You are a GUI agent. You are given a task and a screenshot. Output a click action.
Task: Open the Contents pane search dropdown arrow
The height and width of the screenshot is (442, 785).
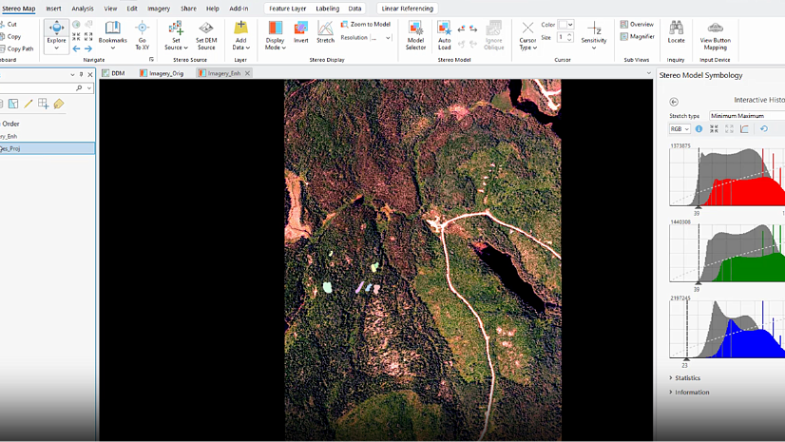tap(89, 88)
